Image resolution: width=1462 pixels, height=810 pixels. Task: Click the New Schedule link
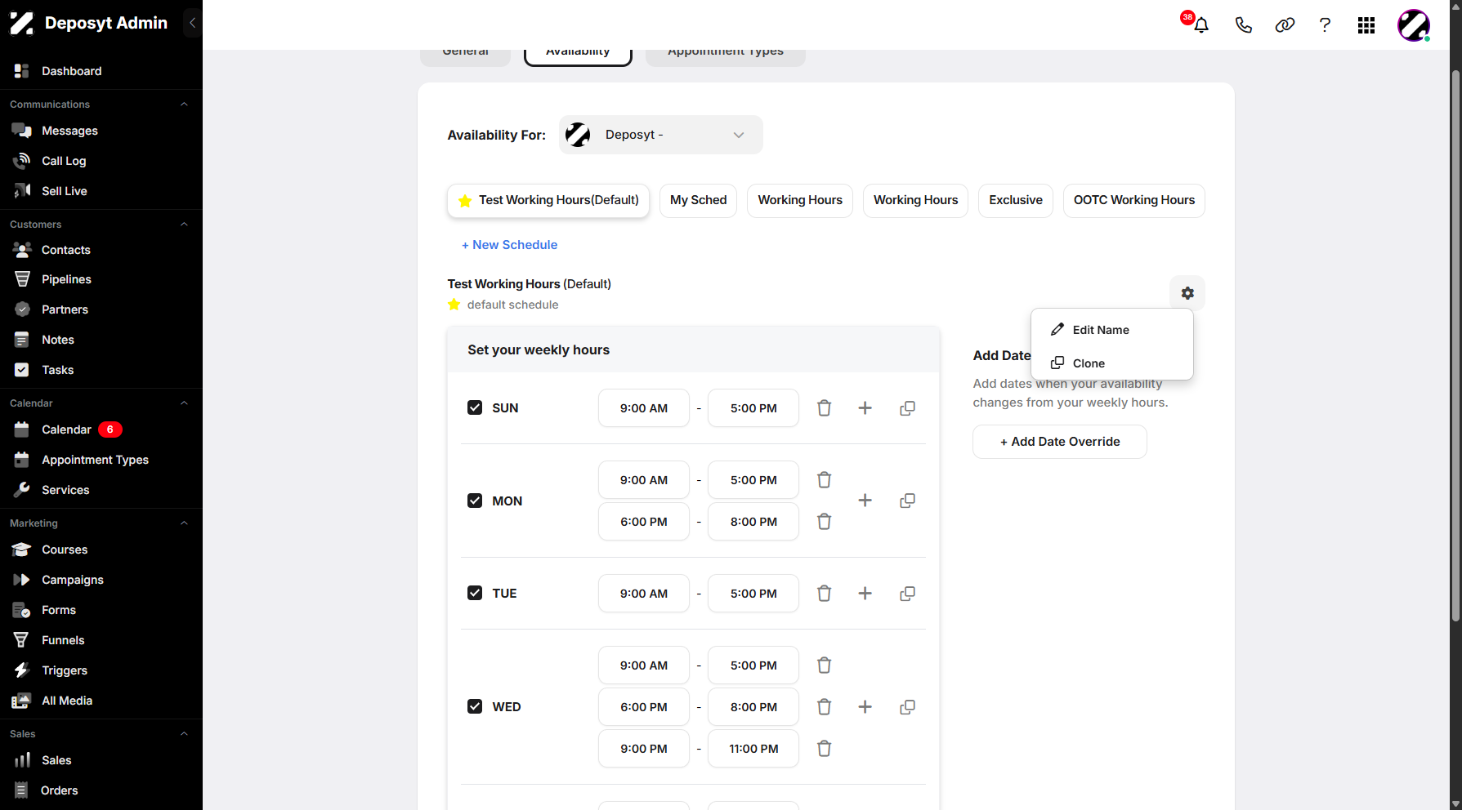click(x=510, y=245)
